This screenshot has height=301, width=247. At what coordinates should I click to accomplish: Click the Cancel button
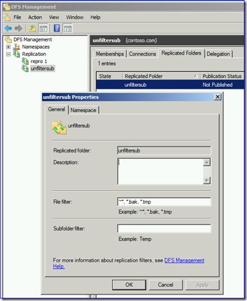pos(166,285)
